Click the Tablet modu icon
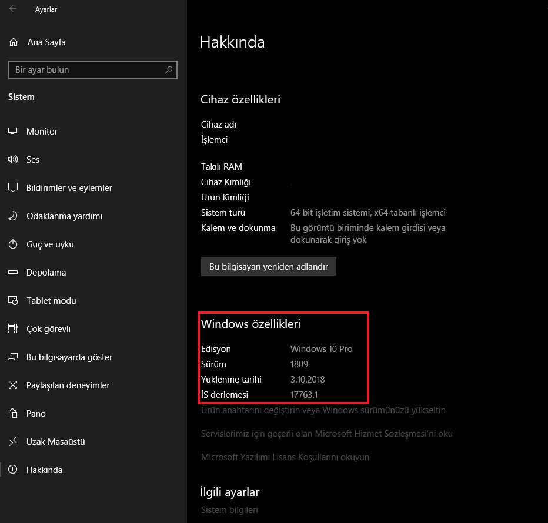Image resolution: width=548 pixels, height=523 pixels. [x=13, y=301]
